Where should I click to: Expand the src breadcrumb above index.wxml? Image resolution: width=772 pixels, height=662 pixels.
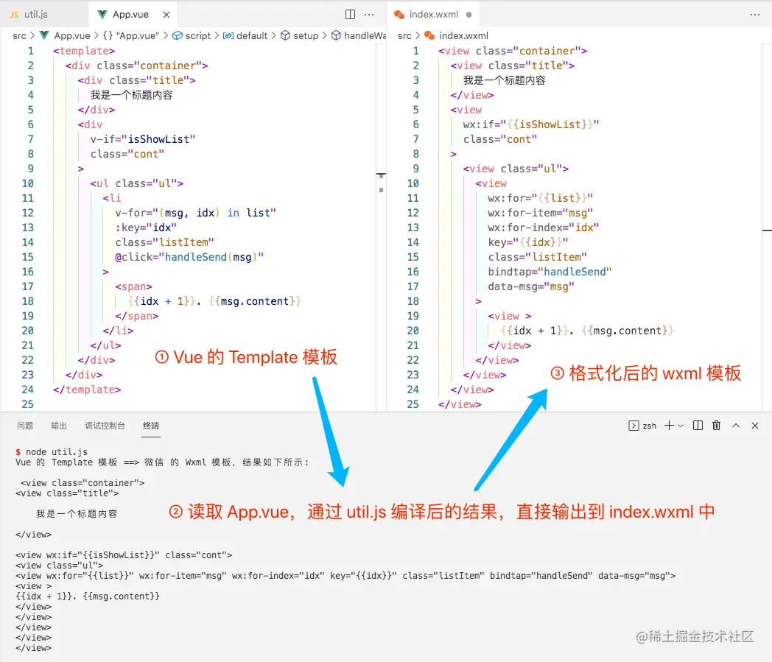(x=404, y=35)
